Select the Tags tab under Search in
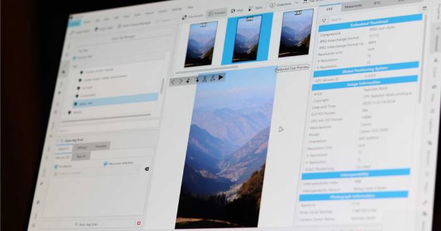The width and height of the screenshot is (441, 231). [81, 156]
